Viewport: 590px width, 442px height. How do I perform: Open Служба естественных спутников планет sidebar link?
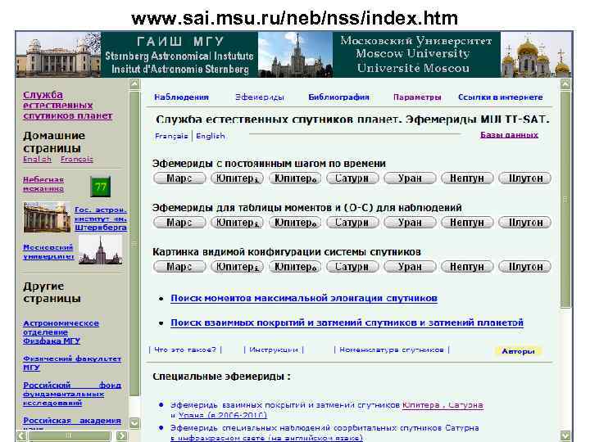pos(67,106)
